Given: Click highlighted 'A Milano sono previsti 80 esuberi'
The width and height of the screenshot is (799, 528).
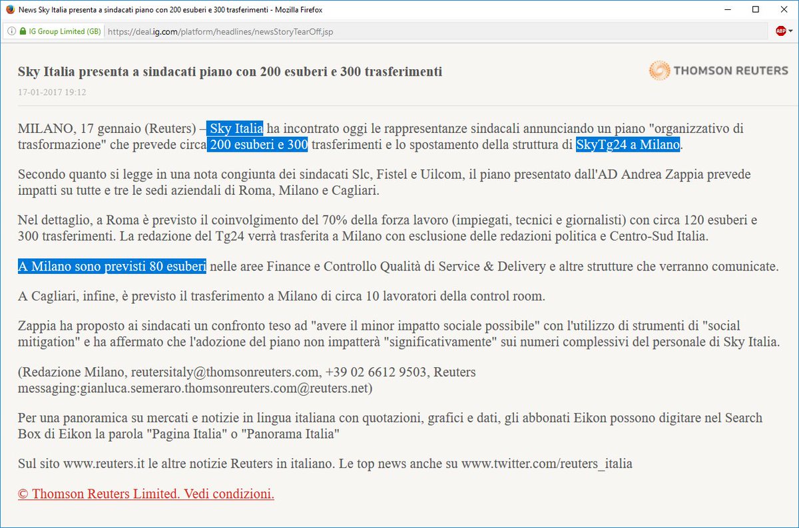Looking at the screenshot, I should pos(112,267).
